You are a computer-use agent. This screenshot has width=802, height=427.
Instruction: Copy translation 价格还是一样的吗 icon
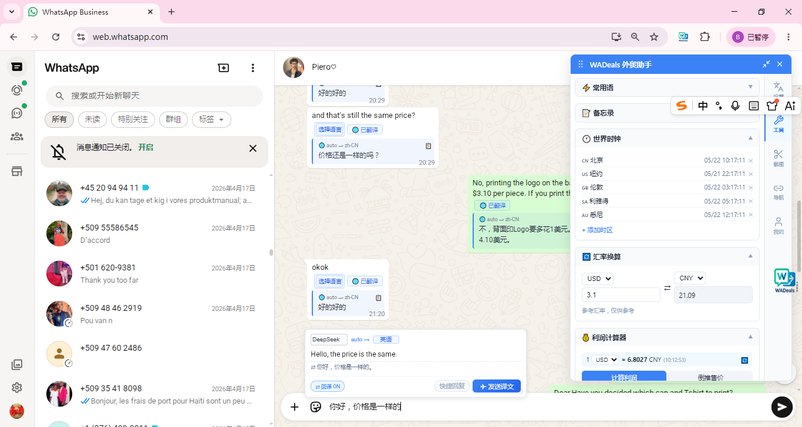pos(429,145)
